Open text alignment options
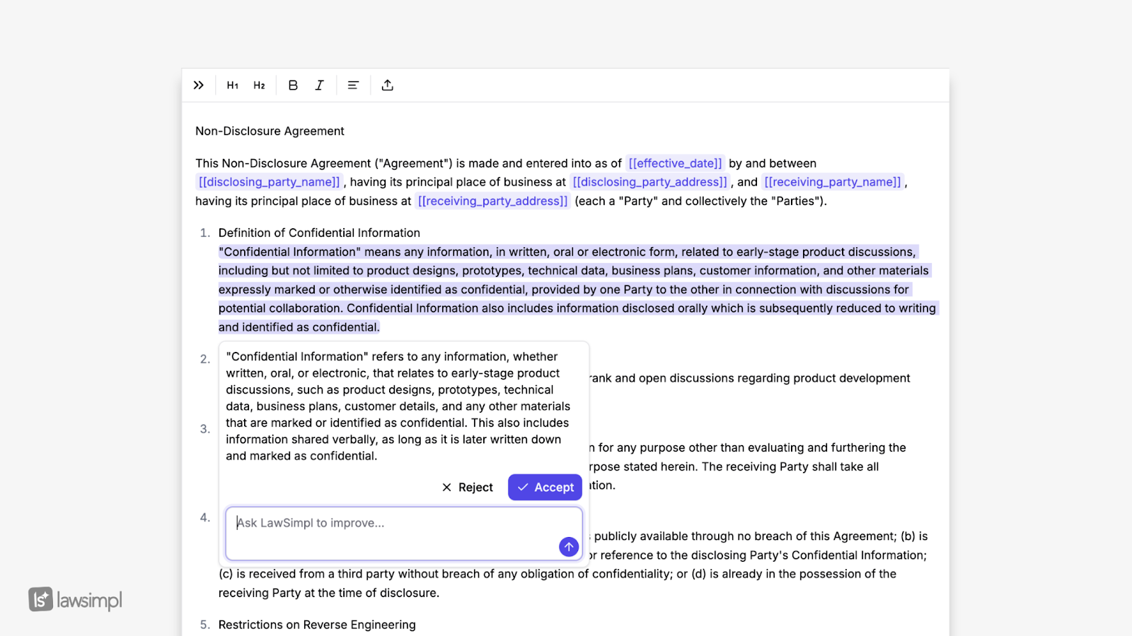This screenshot has height=636, width=1132. click(353, 86)
